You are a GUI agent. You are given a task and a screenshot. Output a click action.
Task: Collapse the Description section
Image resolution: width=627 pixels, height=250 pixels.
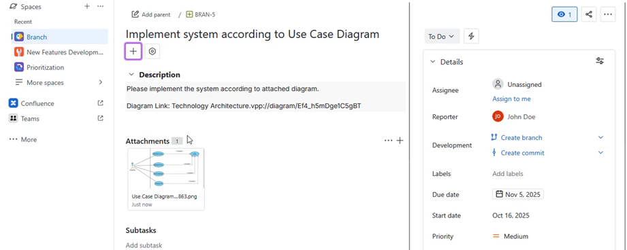pos(131,75)
